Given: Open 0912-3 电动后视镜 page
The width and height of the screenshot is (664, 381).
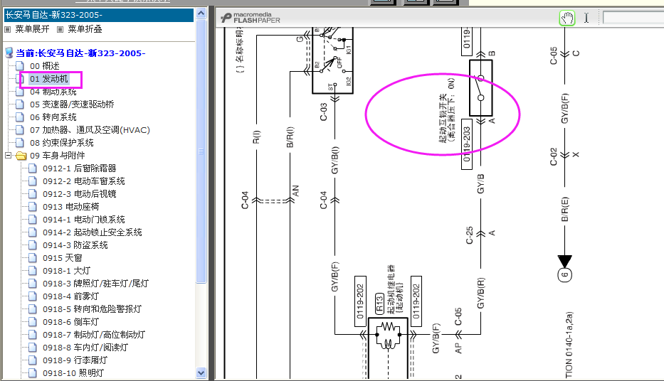Looking at the screenshot, I should point(79,194).
